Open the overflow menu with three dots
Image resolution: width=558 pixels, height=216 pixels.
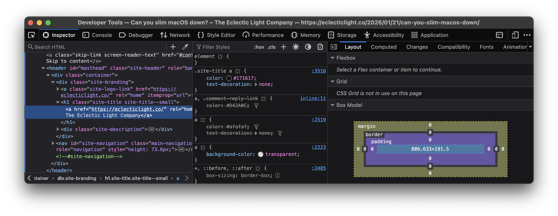coord(527,35)
